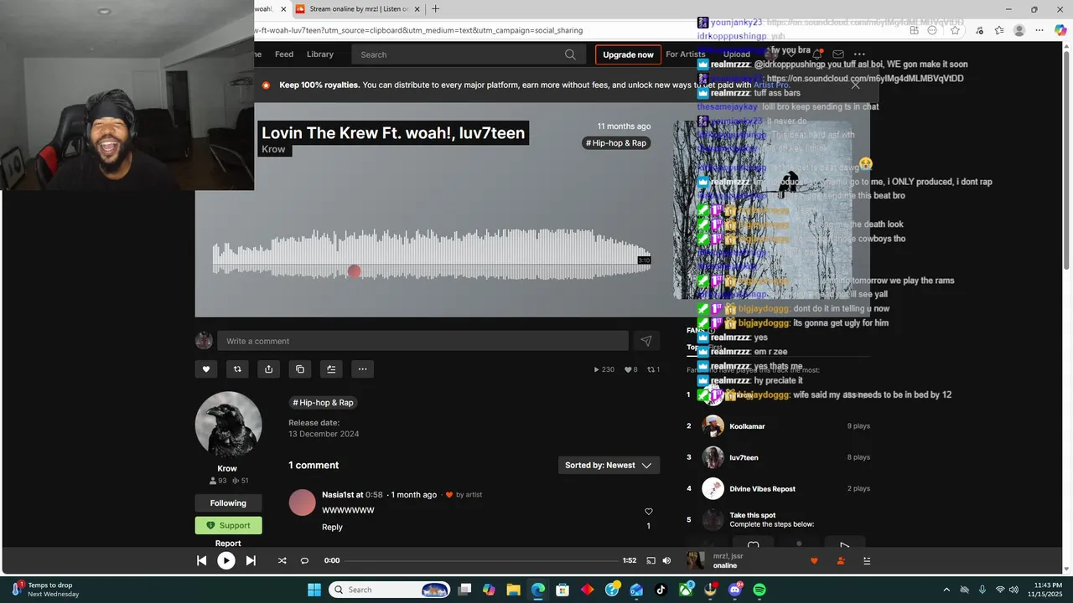Report this track
This screenshot has width=1073, height=603.
228,544
